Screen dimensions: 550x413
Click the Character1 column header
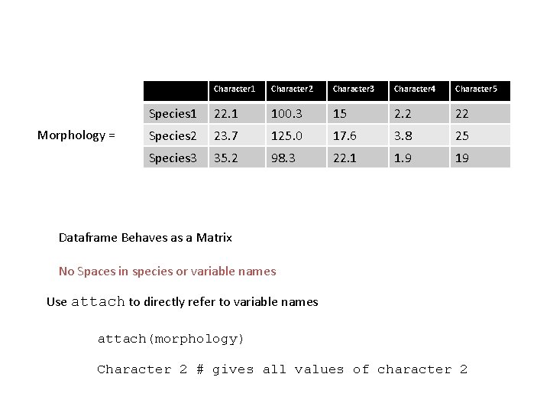tap(235, 89)
